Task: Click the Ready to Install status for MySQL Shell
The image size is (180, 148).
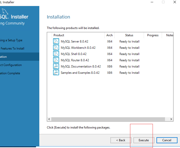Action: [x=129, y=54]
